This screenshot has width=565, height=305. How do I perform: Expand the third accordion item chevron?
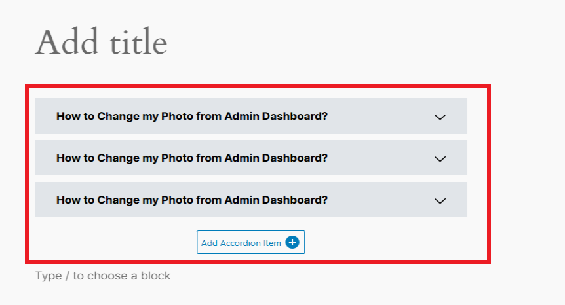440,201
